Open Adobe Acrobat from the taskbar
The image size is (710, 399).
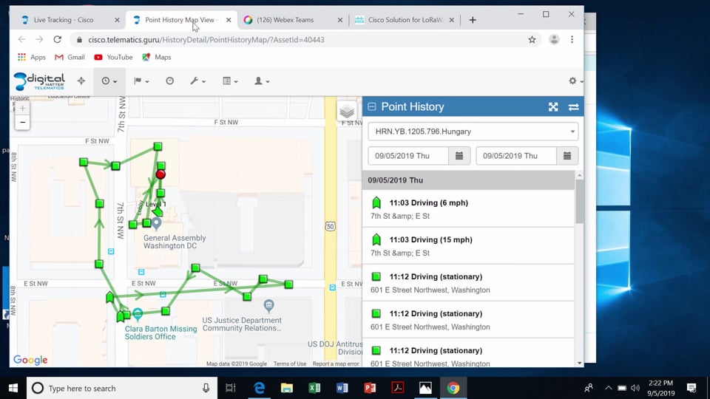pos(398,388)
